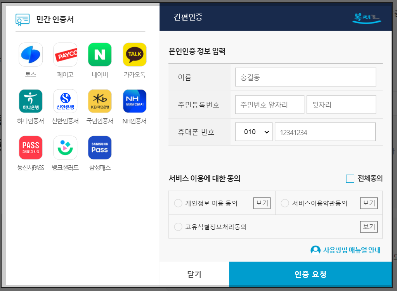This screenshot has width=397, height=291.
Task: Choose the KB 국민인증서 icon
Action: pos(99,101)
